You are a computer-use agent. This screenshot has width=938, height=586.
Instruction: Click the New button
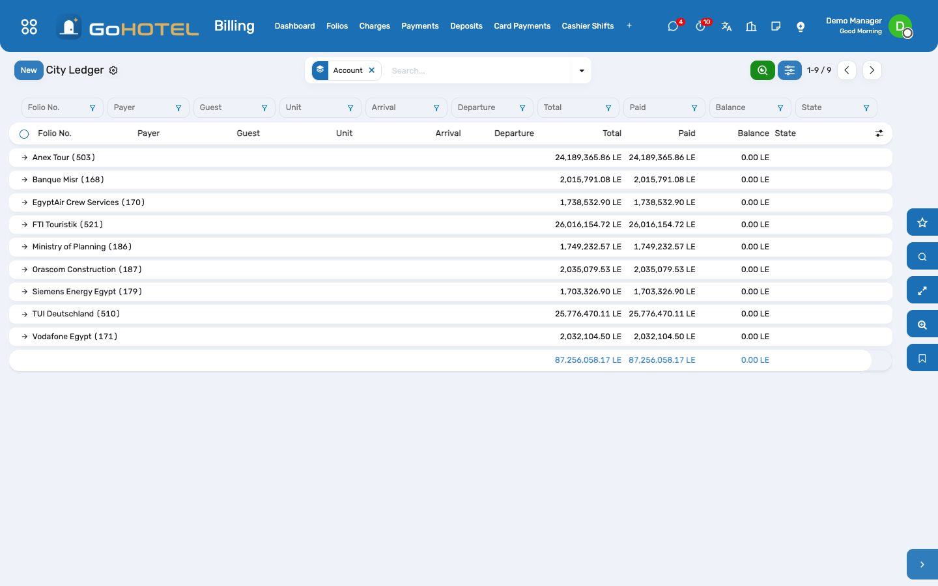tap(29, 70)
